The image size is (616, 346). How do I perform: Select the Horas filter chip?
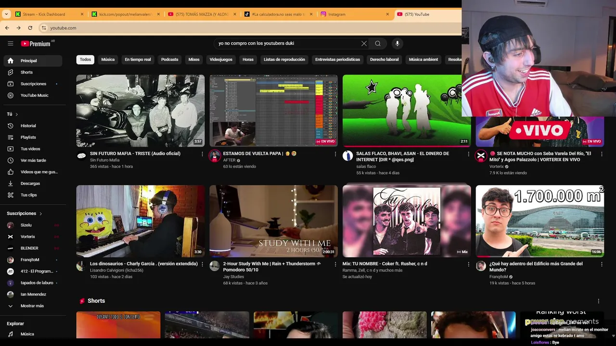coord(248,60)
